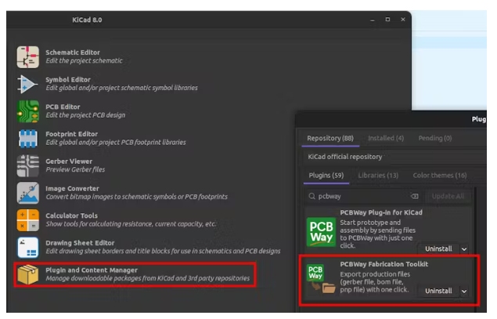Maximize the KiCad 8.0 window
Screen dimensions: 497x319
(387, 20)
